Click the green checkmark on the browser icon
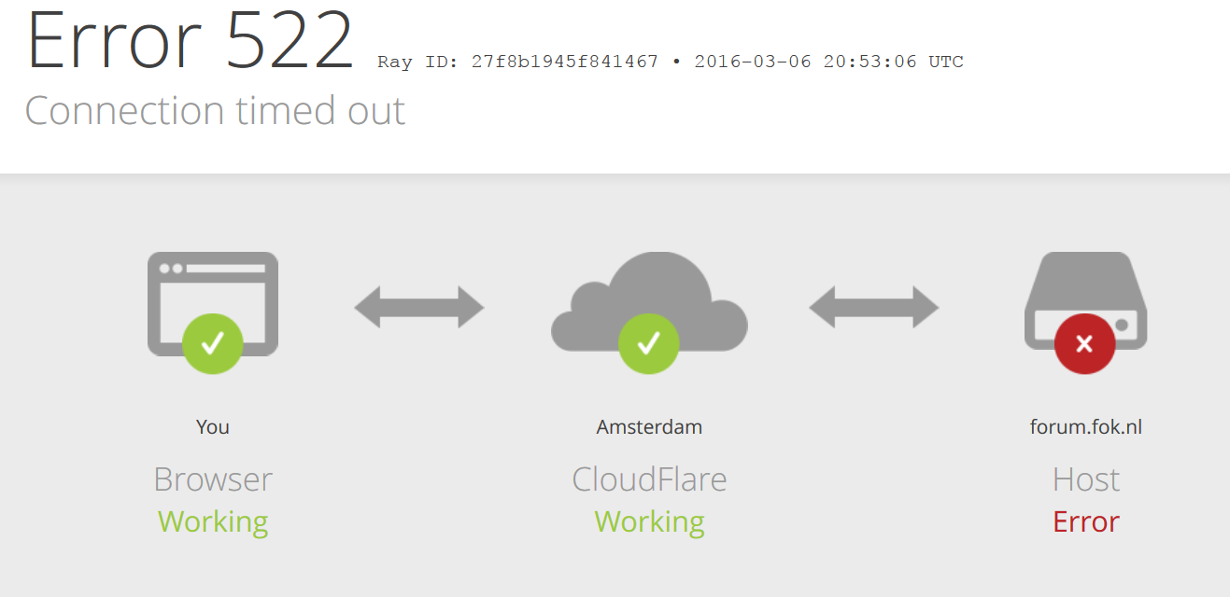Viewport: 1230px width, 597px height. 213,343
